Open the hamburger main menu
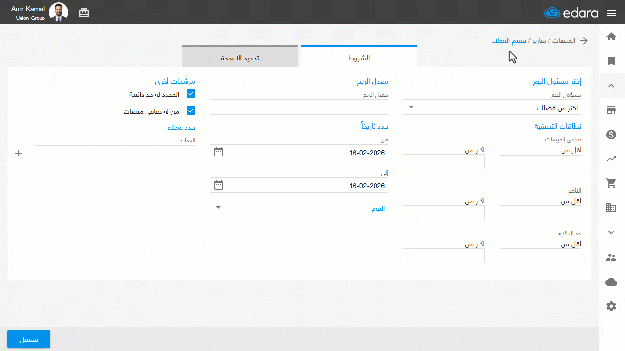This screenshot has width=625, height=351. 612,13
